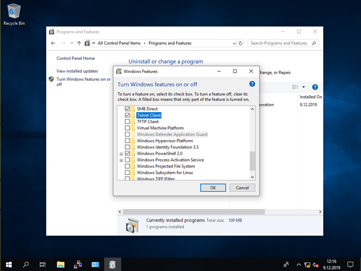Open recent locations dropdown arrow
The height and width of the screenshot is (271, 361).
coord(72,43)
